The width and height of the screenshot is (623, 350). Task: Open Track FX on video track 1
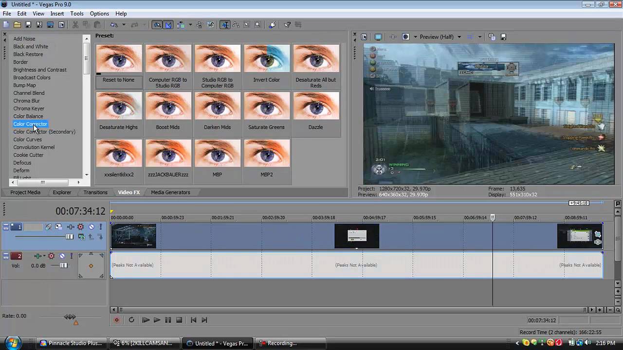(x=71, y=227)
